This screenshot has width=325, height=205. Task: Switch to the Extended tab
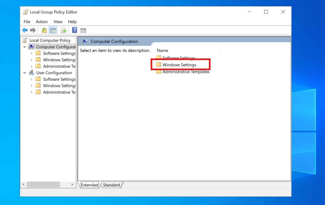[x=89, y=185]
